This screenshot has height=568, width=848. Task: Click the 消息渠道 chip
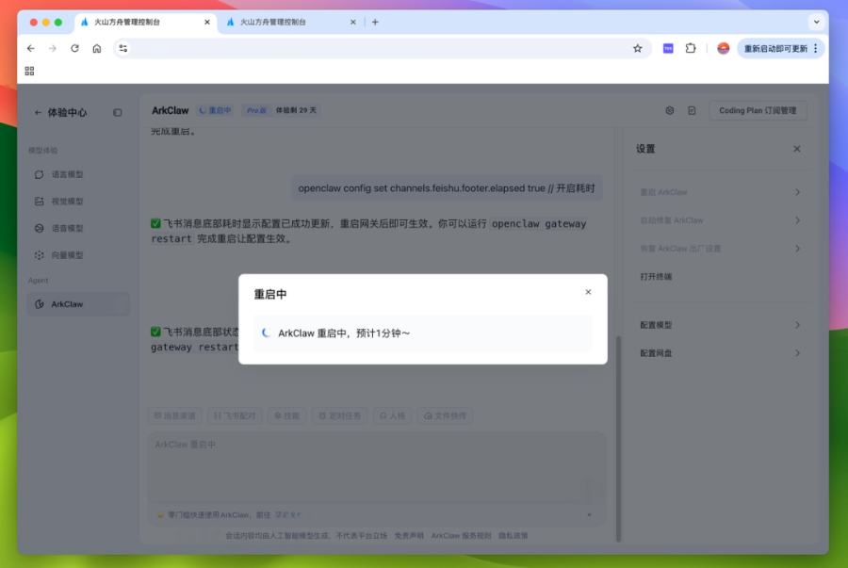point(174,415)
